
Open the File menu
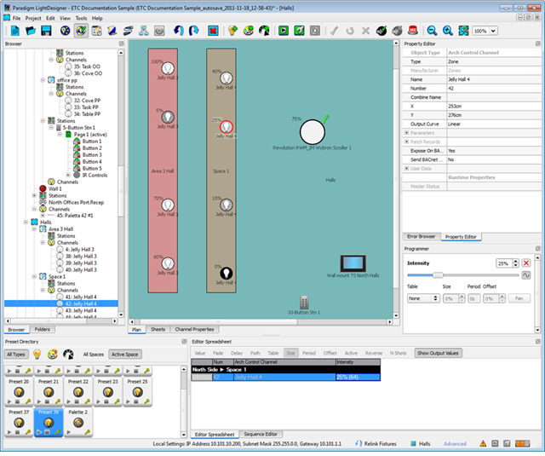point(16,18)
